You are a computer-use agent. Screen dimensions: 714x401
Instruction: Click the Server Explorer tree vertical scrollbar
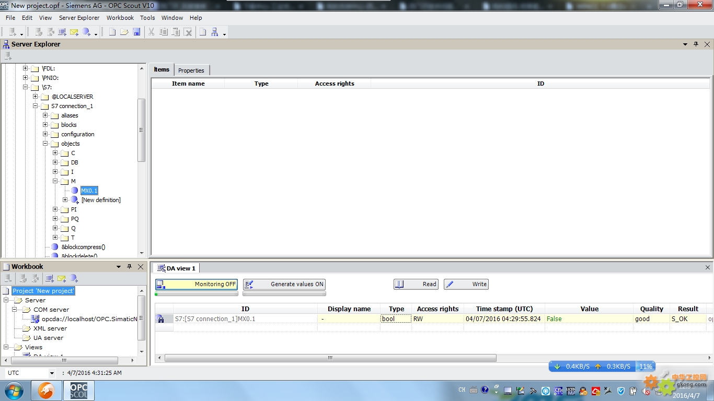pyautogui.click(x=142, y=130)
